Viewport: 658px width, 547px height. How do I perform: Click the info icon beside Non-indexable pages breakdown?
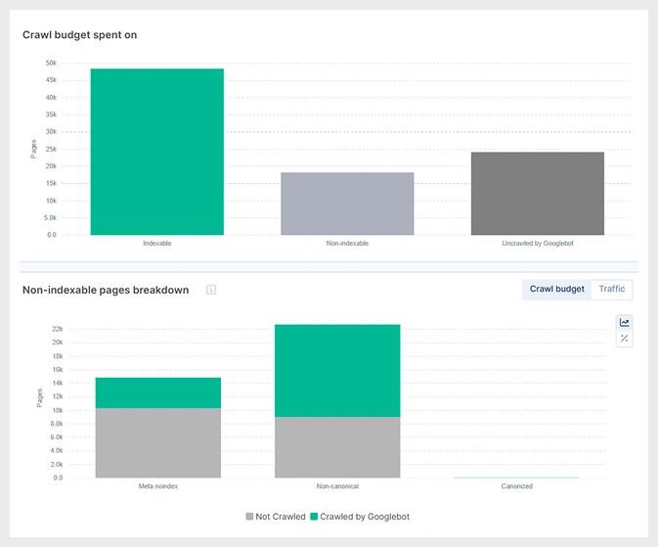coord(210,290)
